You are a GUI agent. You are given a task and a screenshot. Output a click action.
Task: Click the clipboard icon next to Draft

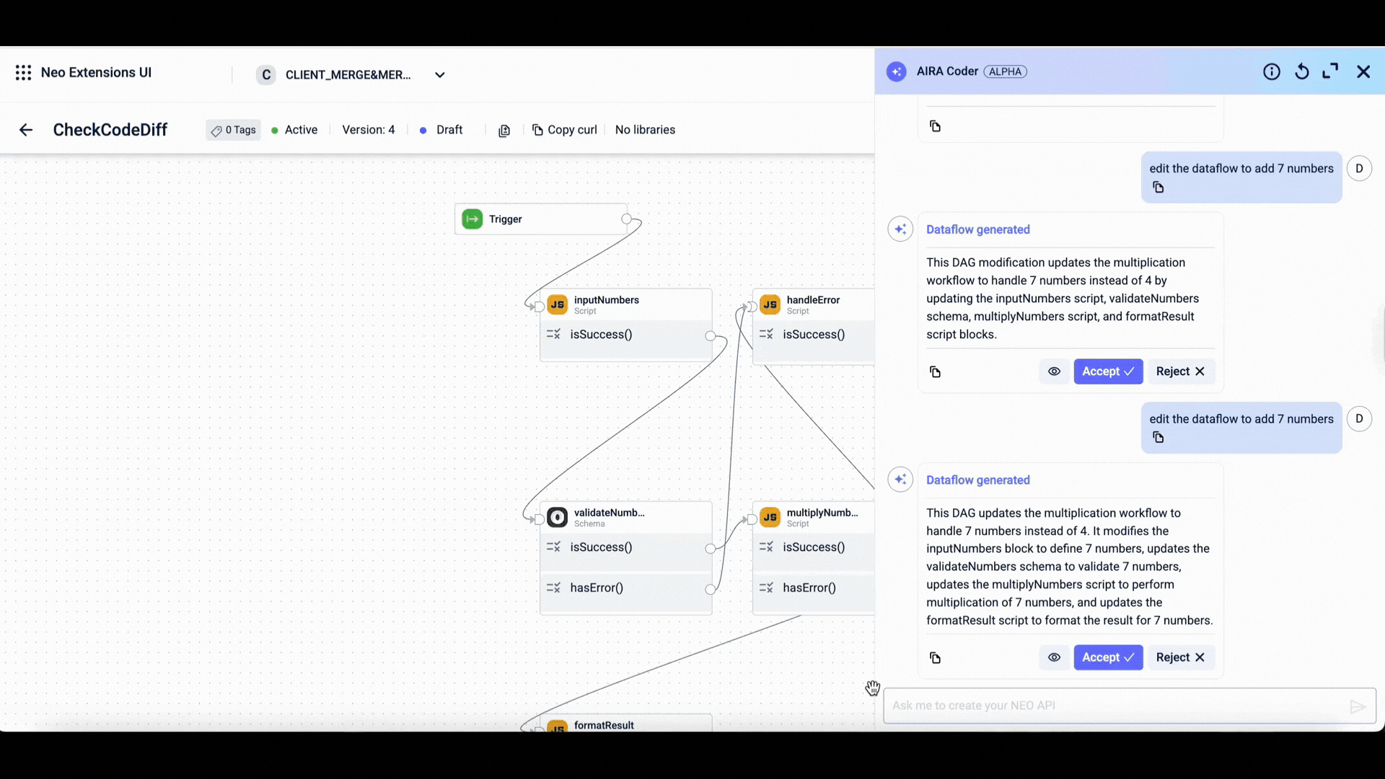504,131
